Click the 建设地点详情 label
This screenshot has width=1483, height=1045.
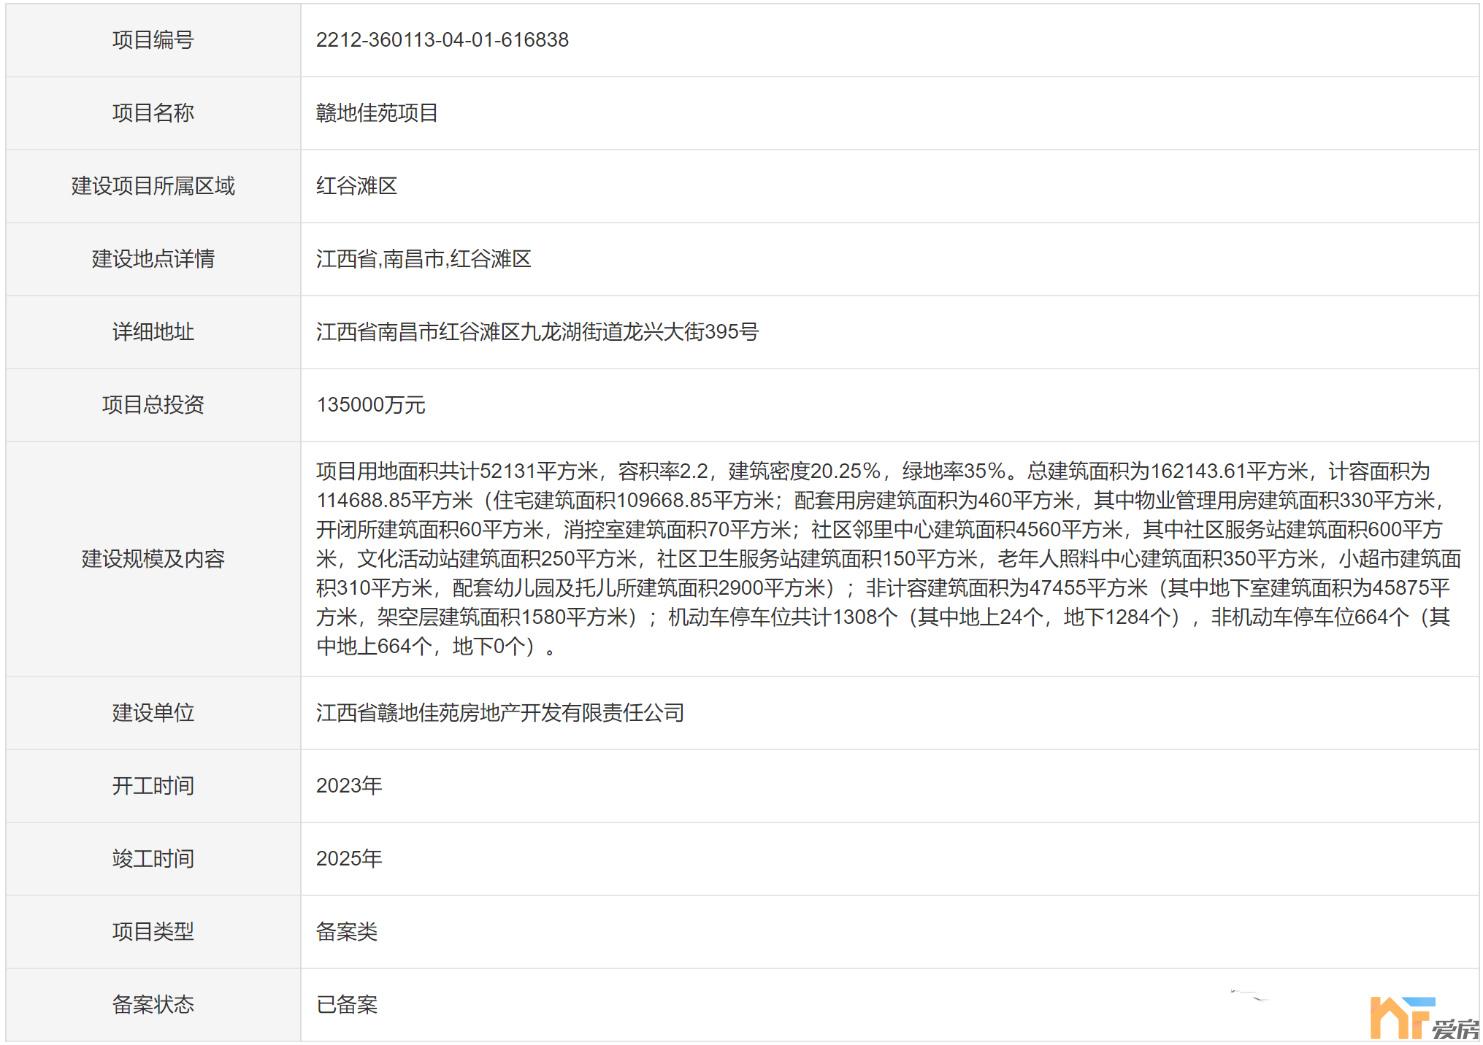coord(153,259)
